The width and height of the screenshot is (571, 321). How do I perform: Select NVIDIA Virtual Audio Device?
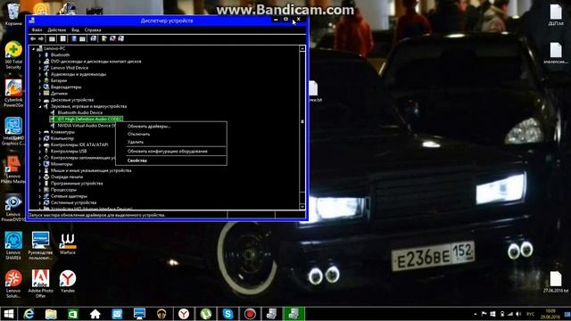[x=87, y=126]
